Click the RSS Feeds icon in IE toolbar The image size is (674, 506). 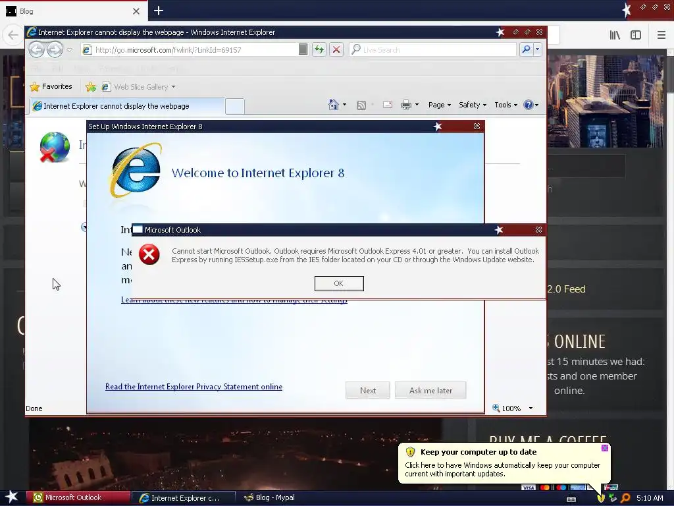pos(361,105)
